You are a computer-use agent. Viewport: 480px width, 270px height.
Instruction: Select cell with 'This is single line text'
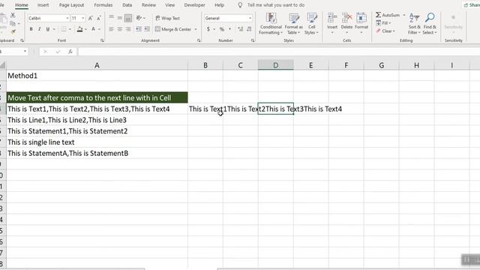[x=97, y=142]
